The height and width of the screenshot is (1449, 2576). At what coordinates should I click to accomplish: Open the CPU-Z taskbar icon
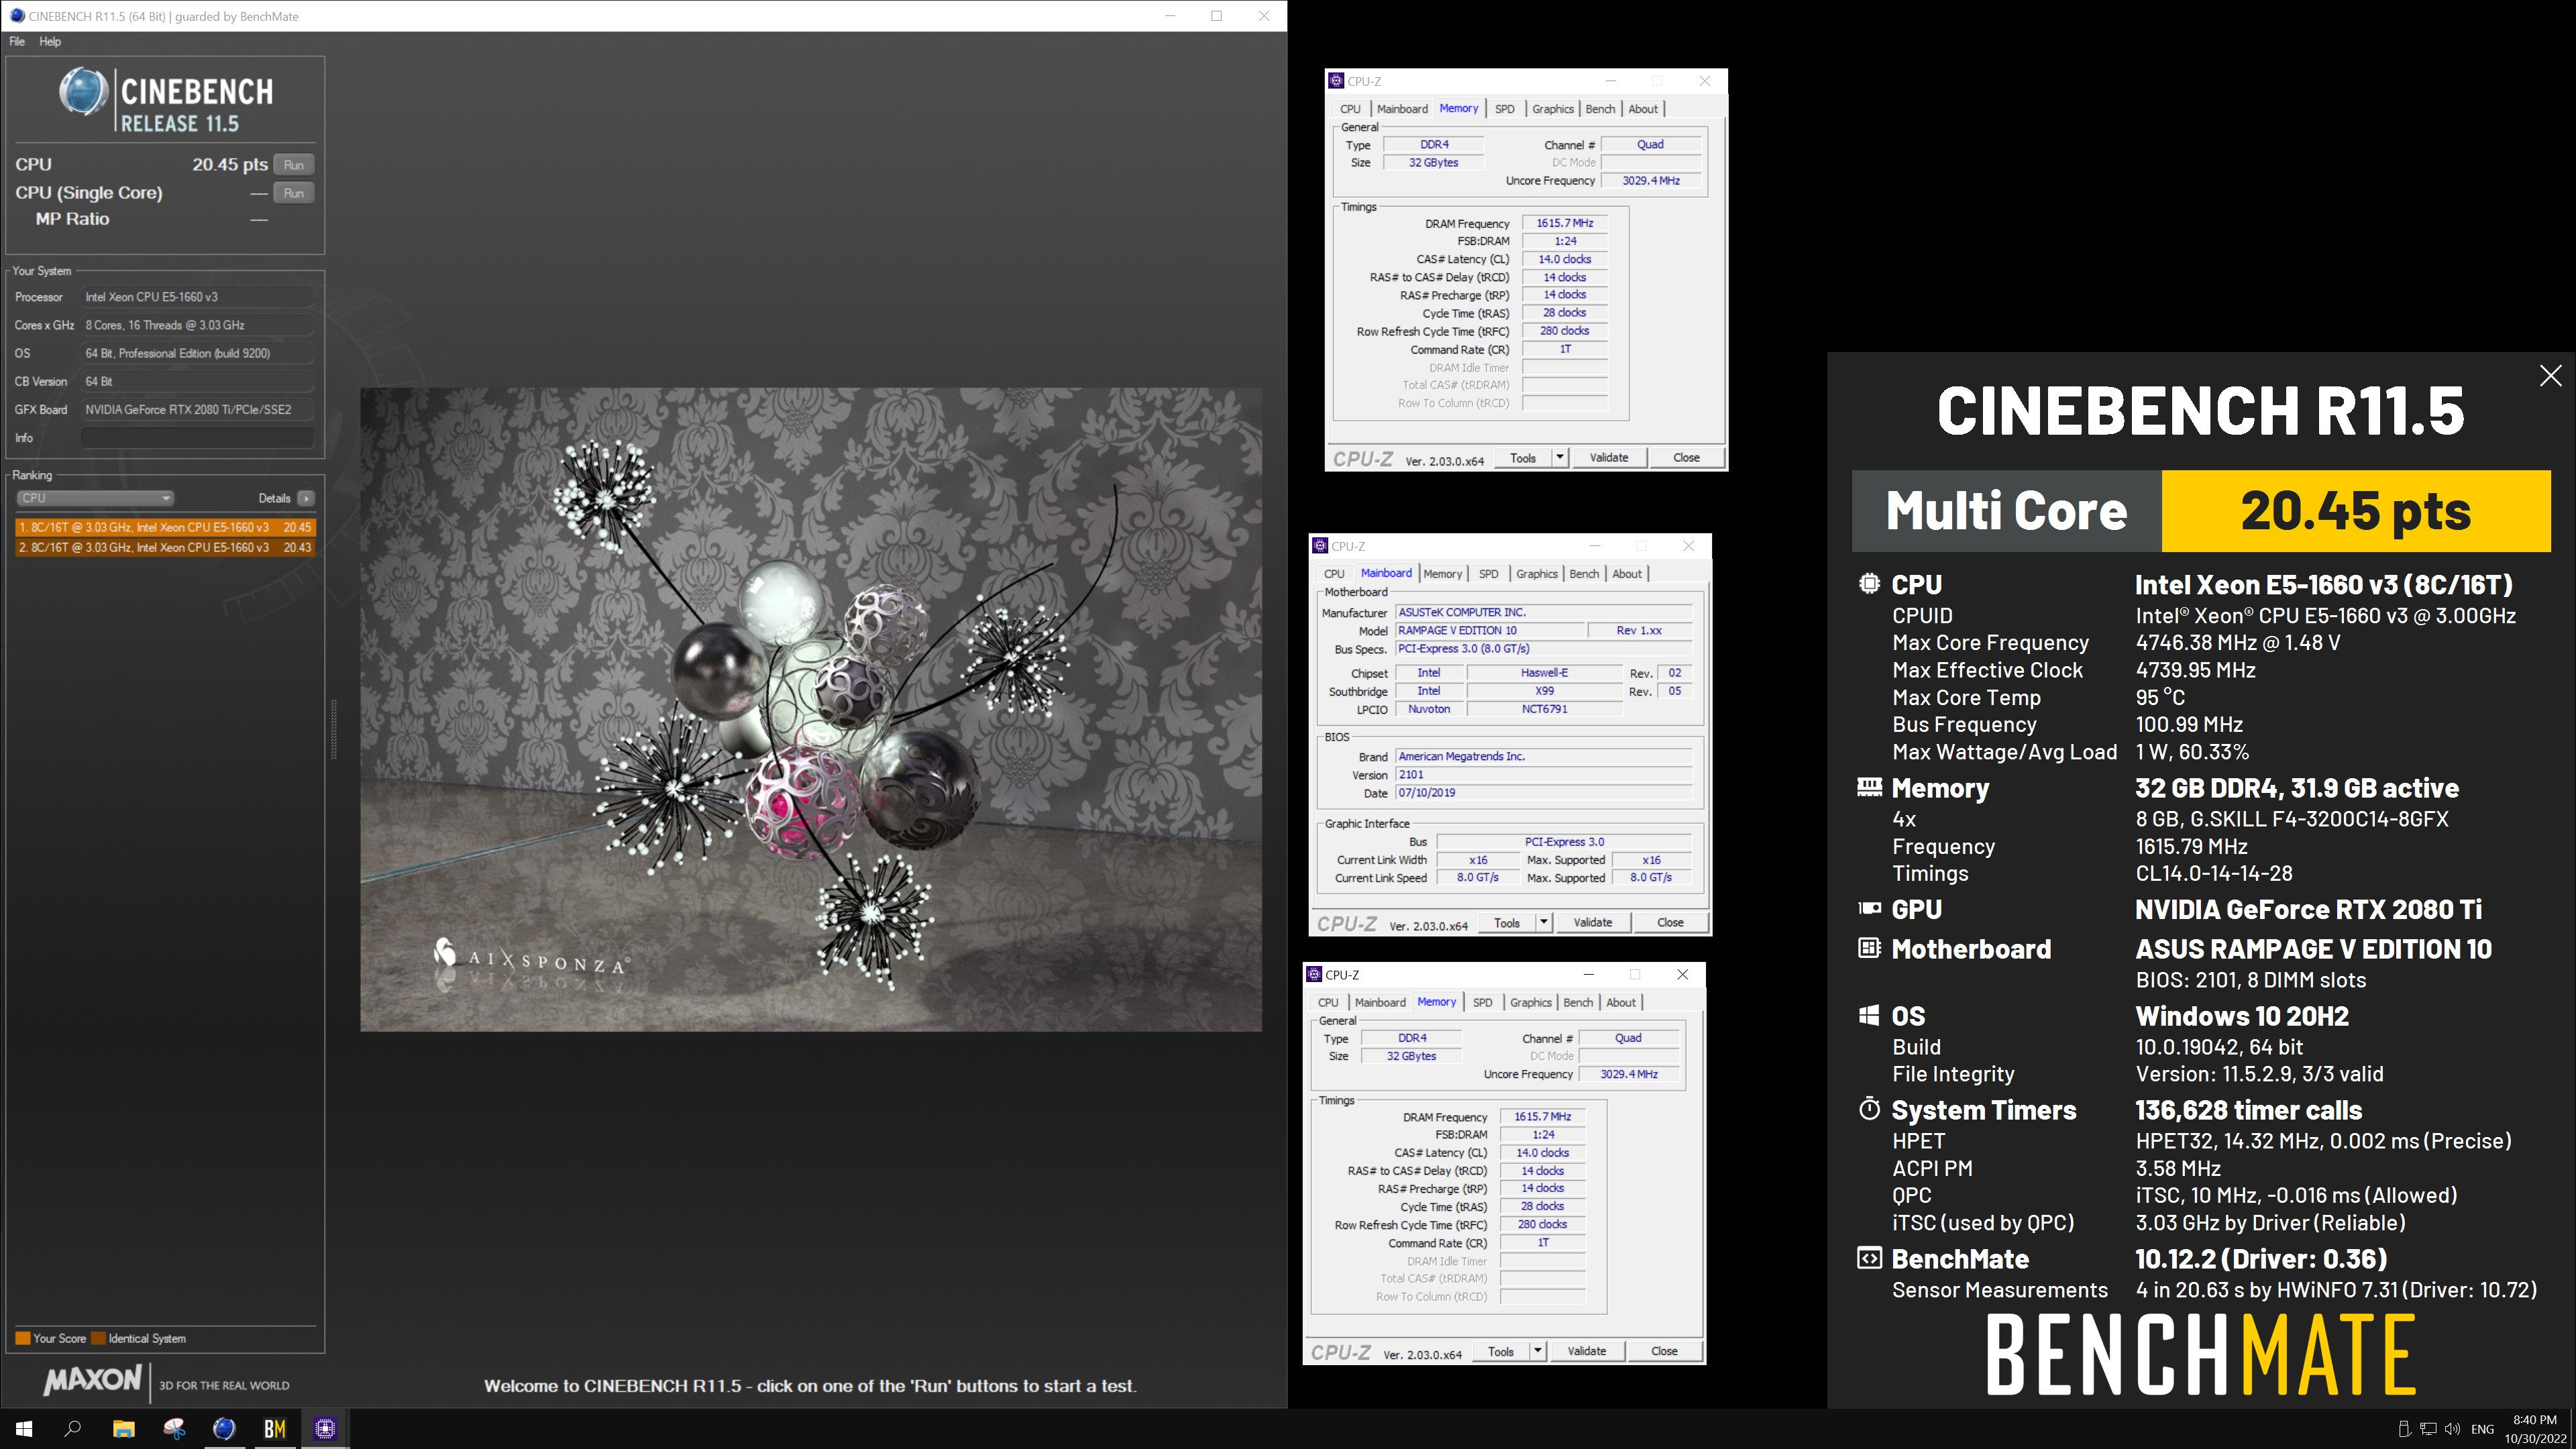pos(325,1429)
